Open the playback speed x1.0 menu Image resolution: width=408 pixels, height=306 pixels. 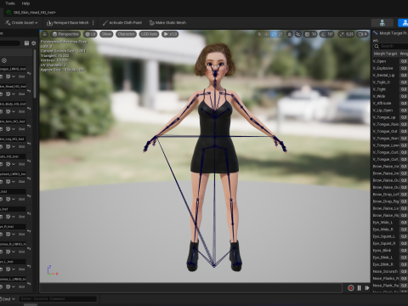point(170,34)
